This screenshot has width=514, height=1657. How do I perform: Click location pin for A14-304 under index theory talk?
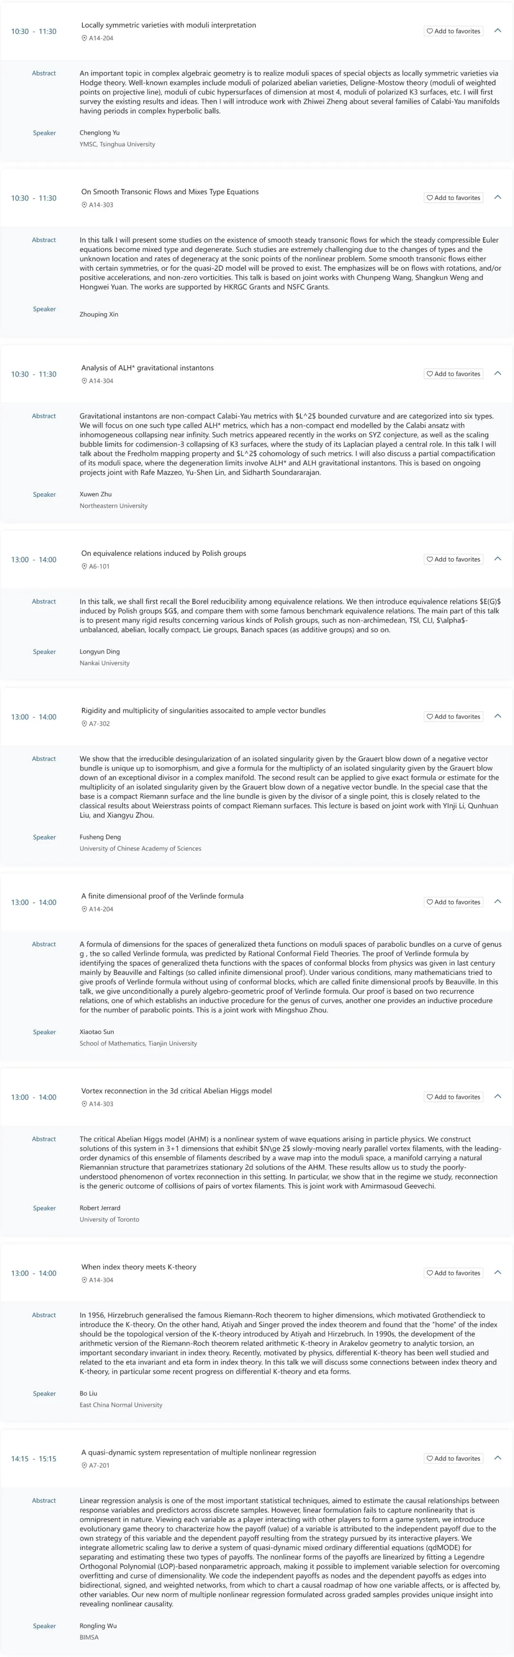(84, 1281)
